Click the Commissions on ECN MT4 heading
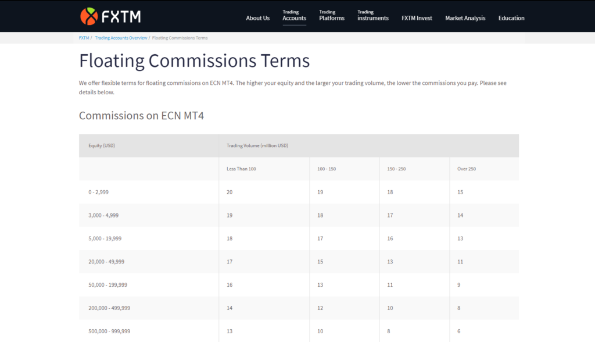The width and height of the screenshot is (595, 342). 141,116
